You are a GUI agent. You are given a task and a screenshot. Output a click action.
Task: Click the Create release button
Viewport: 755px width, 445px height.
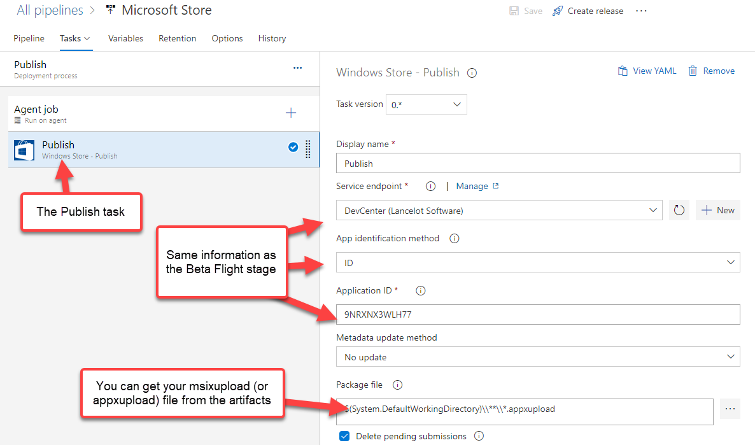pyautogui.click(x=588, y=11)
